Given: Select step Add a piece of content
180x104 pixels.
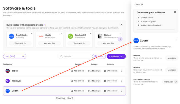Looking at the screenshot, I should click(151, 25).
